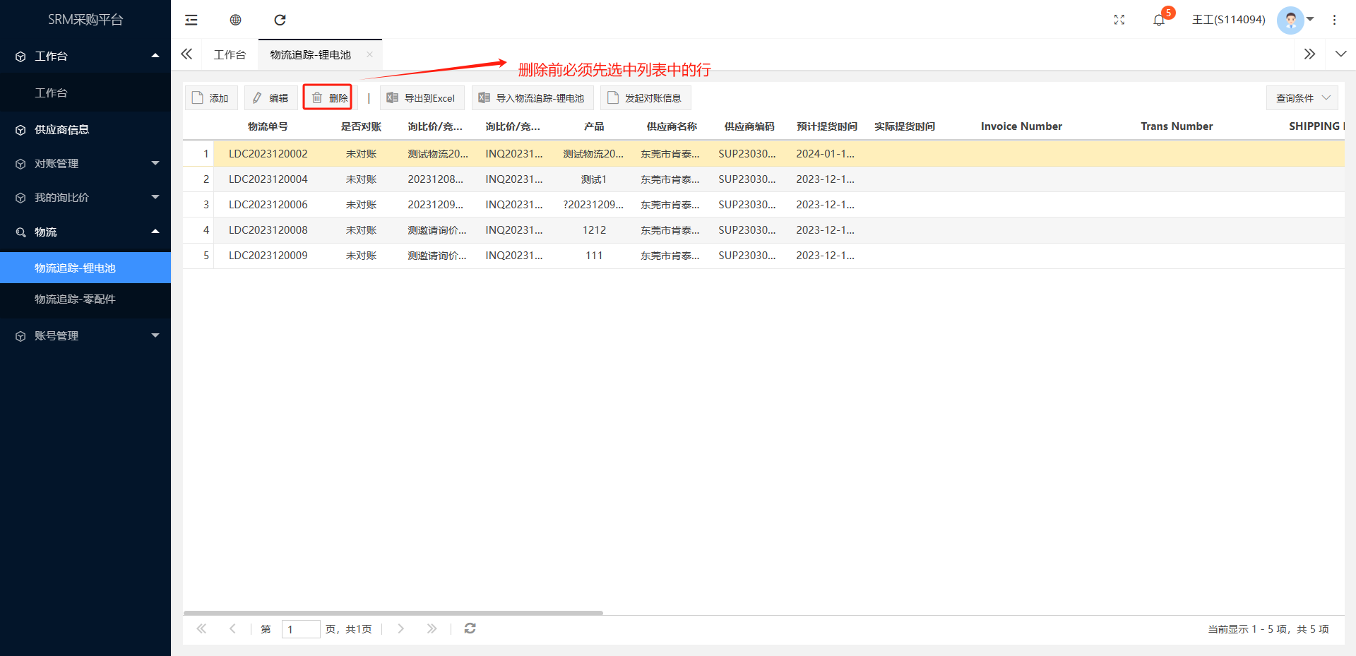Select 物流追踪-锂电池 in sidebar
The image size is (1356, 656).
coord(85,268)
